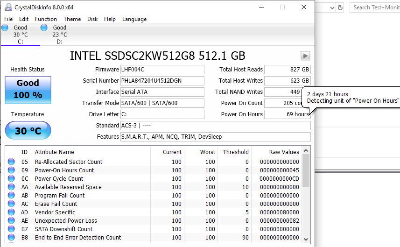This screenshot has width=400, height=247.
Task: Click the Interface field Serial ATA
Action: click(x=162, y=92)
